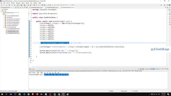Select CountMethodDemo.java in Package Explorer
This screenshot has height=96, width=171.
click(x=14, y=29)
